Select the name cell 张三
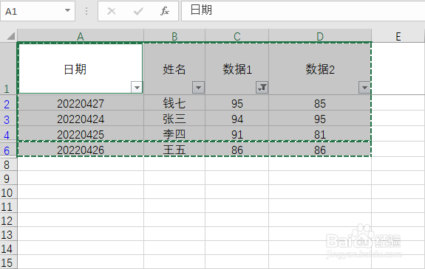Viewport: 425px width, 269px height. (x=174, y=118)
